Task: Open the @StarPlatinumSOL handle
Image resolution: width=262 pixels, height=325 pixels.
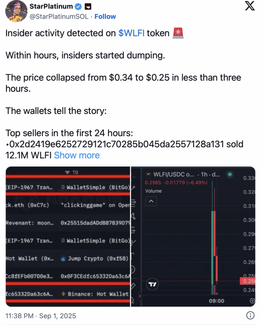Action: (59, 17)
